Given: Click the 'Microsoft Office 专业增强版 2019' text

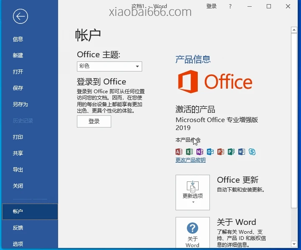Looking at the screenshot, I should (x=217, y=124).
